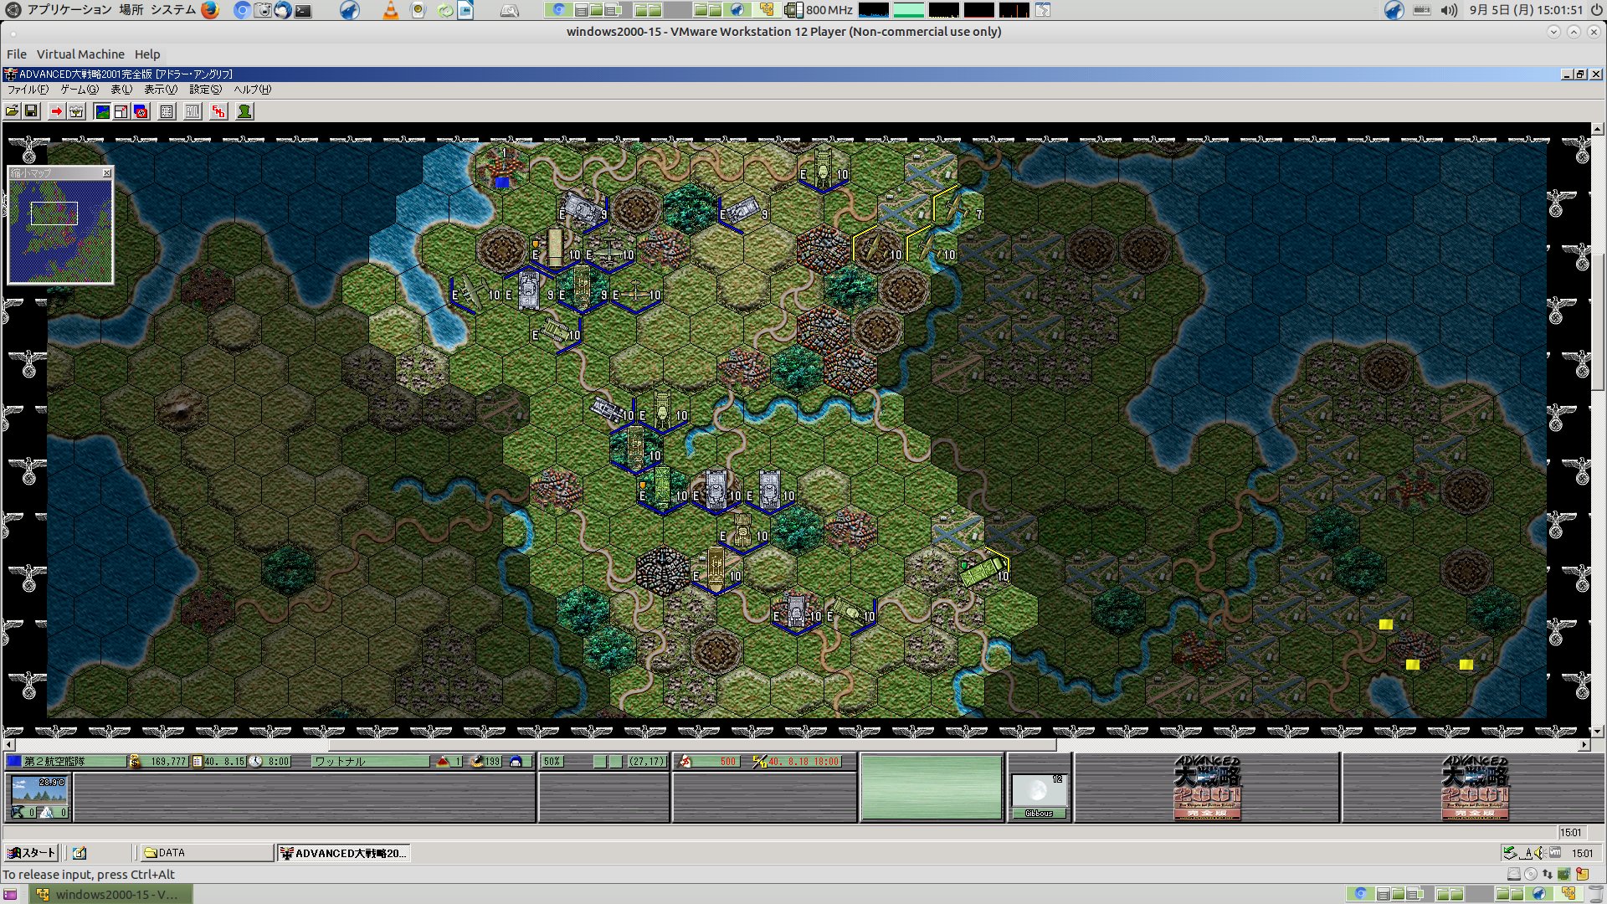This screenshot has height=904, width=1607.
Task: Click the ALL toolbar button
Action: [193, 111]
